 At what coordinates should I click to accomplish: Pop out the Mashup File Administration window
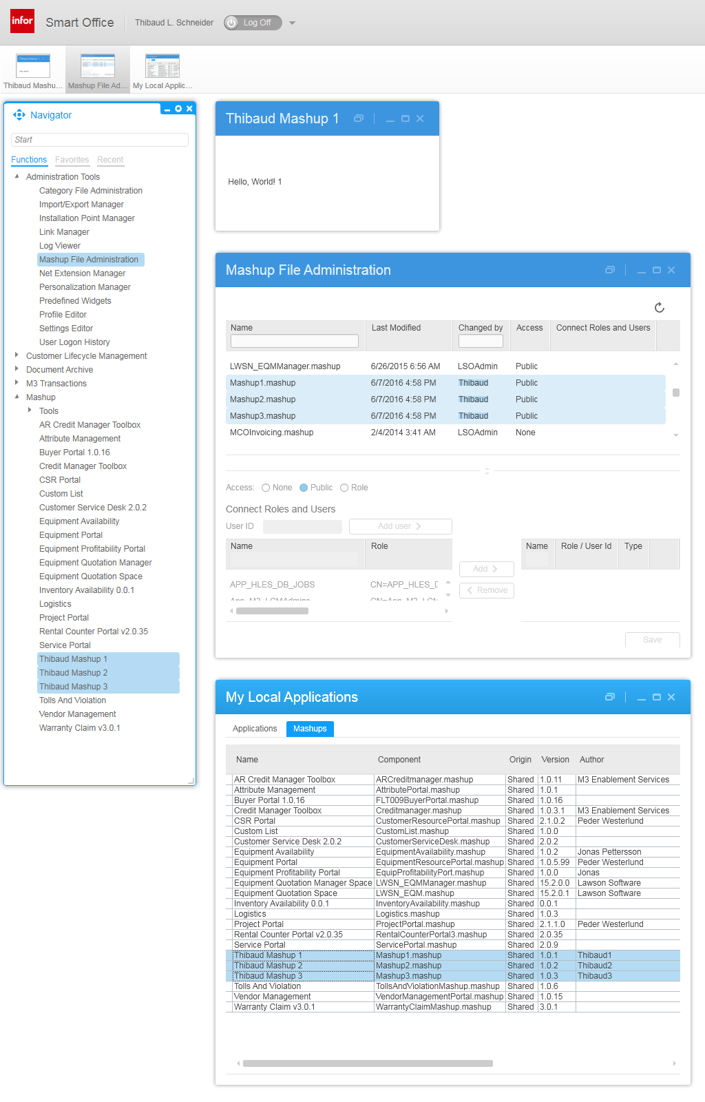pyautogui.click(x=609, y=270)
